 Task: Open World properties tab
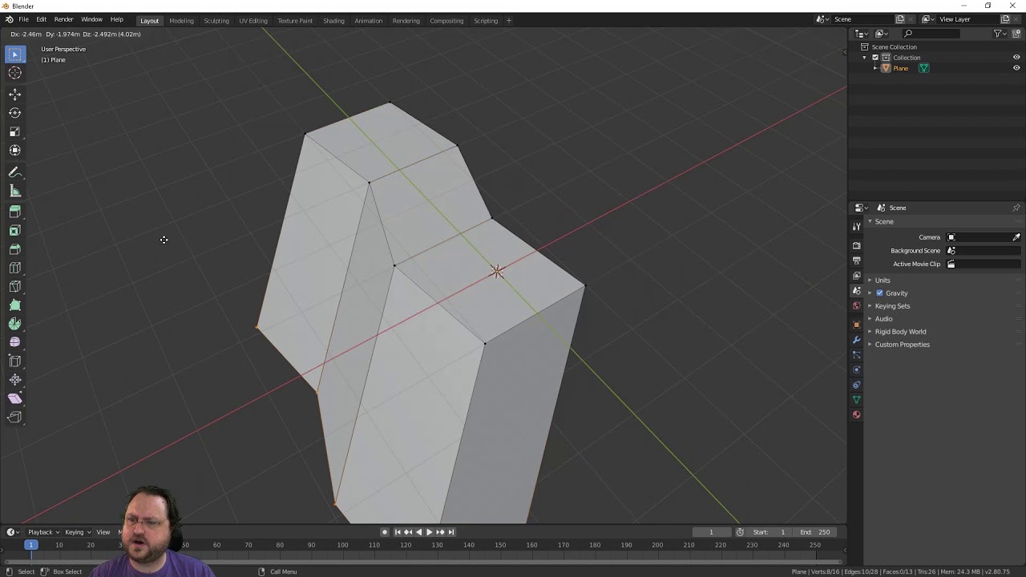[x=856, y=306]
